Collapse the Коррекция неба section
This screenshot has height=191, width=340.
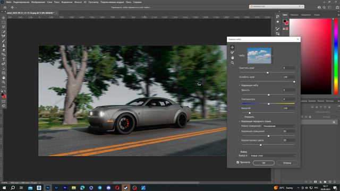coord(240,85)
